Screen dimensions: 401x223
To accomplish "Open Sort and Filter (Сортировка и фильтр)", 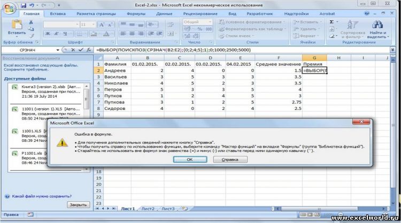I will (352, 29).
